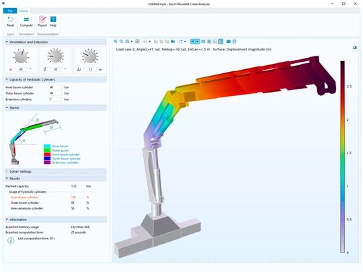Select the Zoom Box tool
Viewport: 363px width, 272px height.
click(127, 42)
